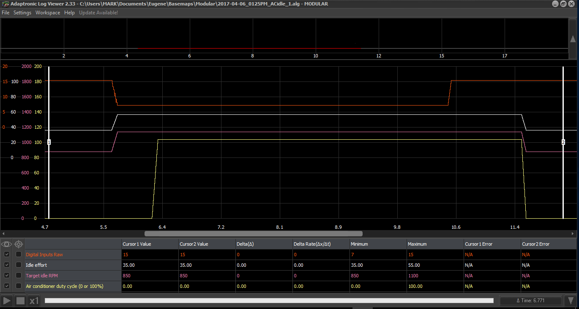The width and height of the screenshot is (579, 309).
Task: Click the Adaptronic app icon in the title bar
Action: point(5,4)
